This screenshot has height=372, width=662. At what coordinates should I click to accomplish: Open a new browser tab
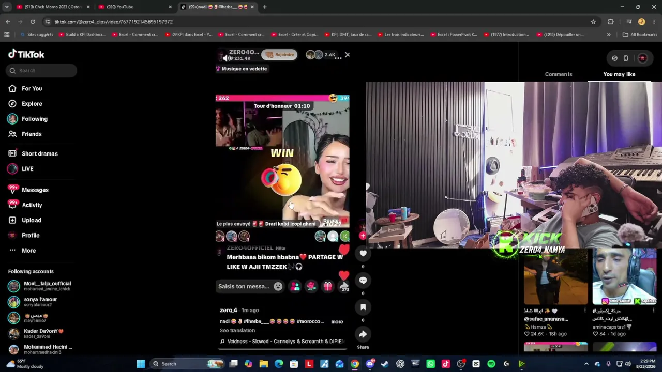pyautogui.click(x=264, y=7)
